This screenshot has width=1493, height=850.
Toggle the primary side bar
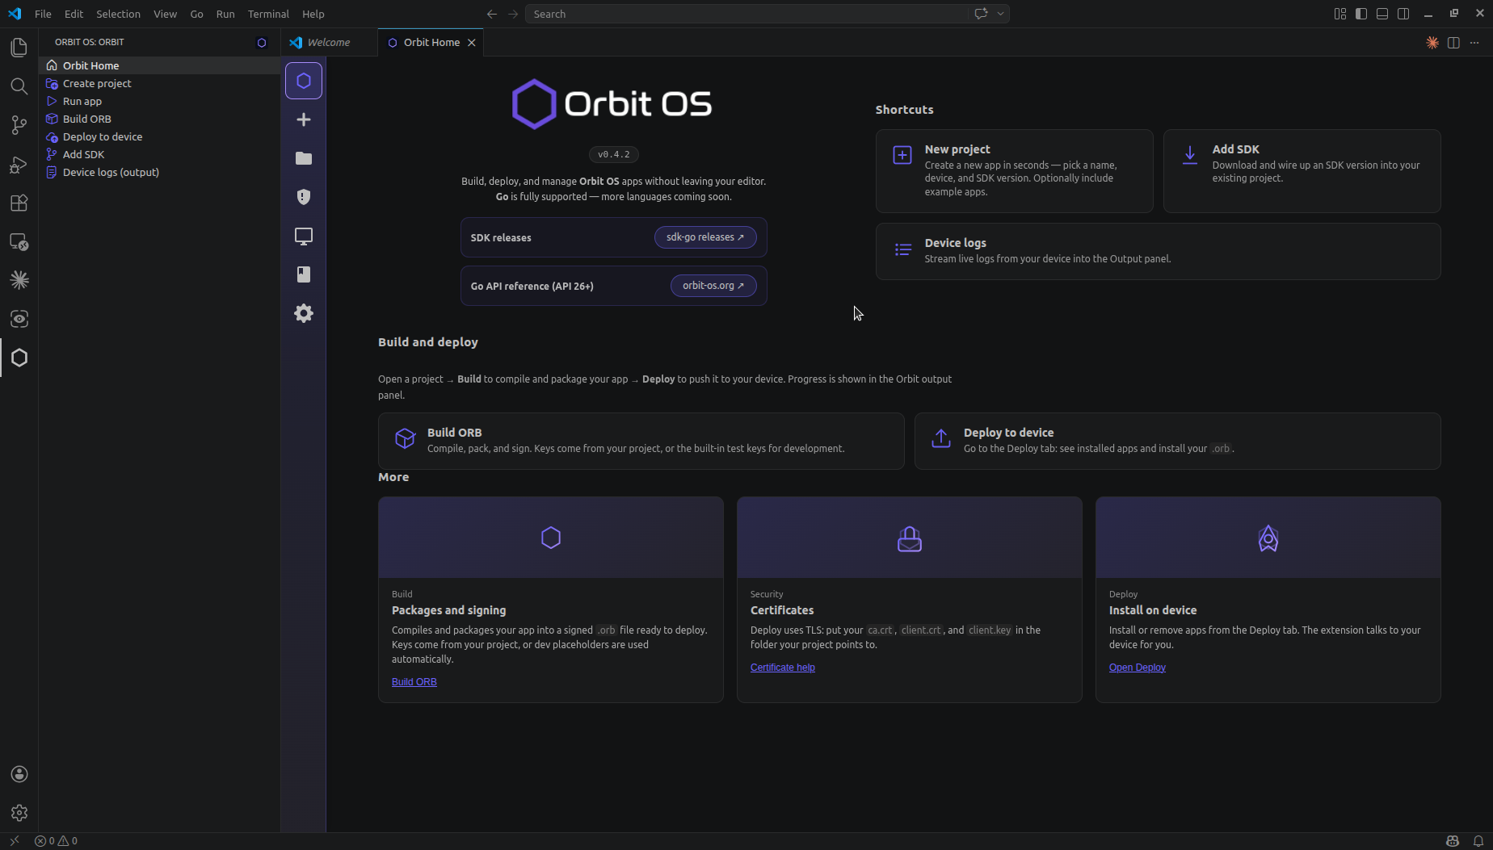[1361, 14]
